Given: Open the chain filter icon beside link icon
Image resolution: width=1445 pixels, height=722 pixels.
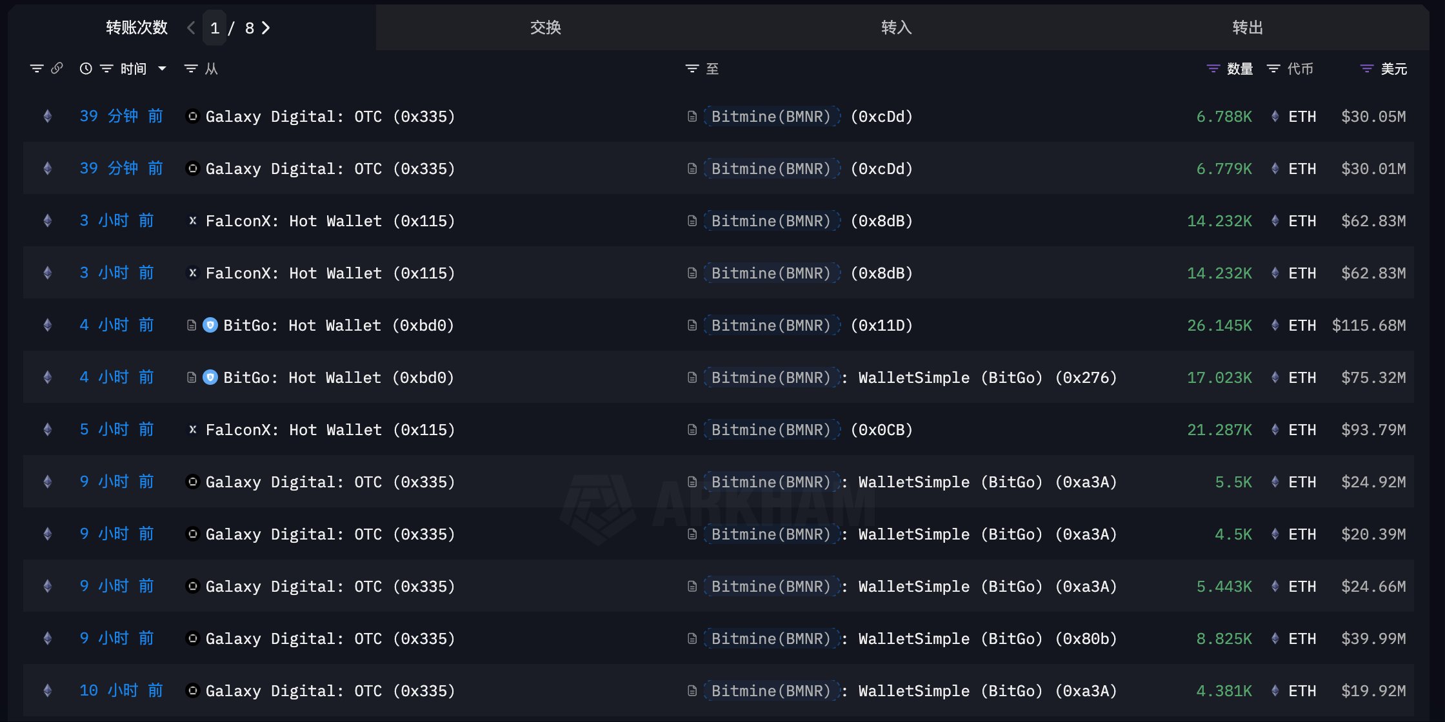Looking at the screenshot, I should (x=37, y=68).
